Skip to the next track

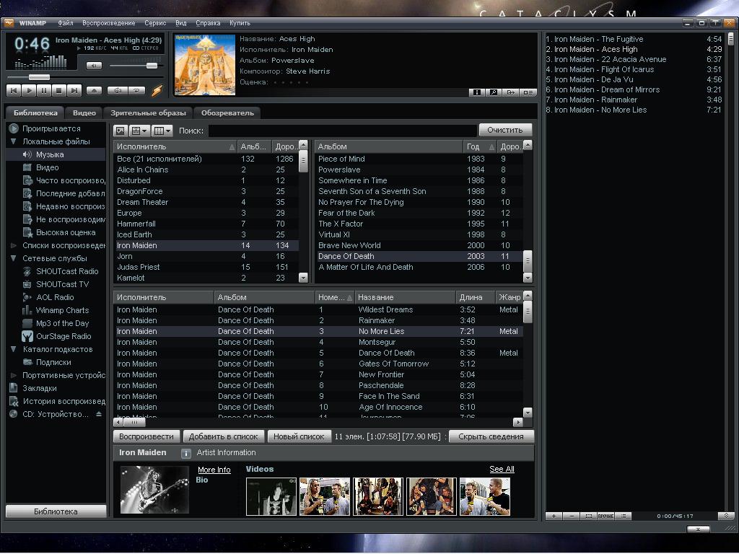[74, 91]
